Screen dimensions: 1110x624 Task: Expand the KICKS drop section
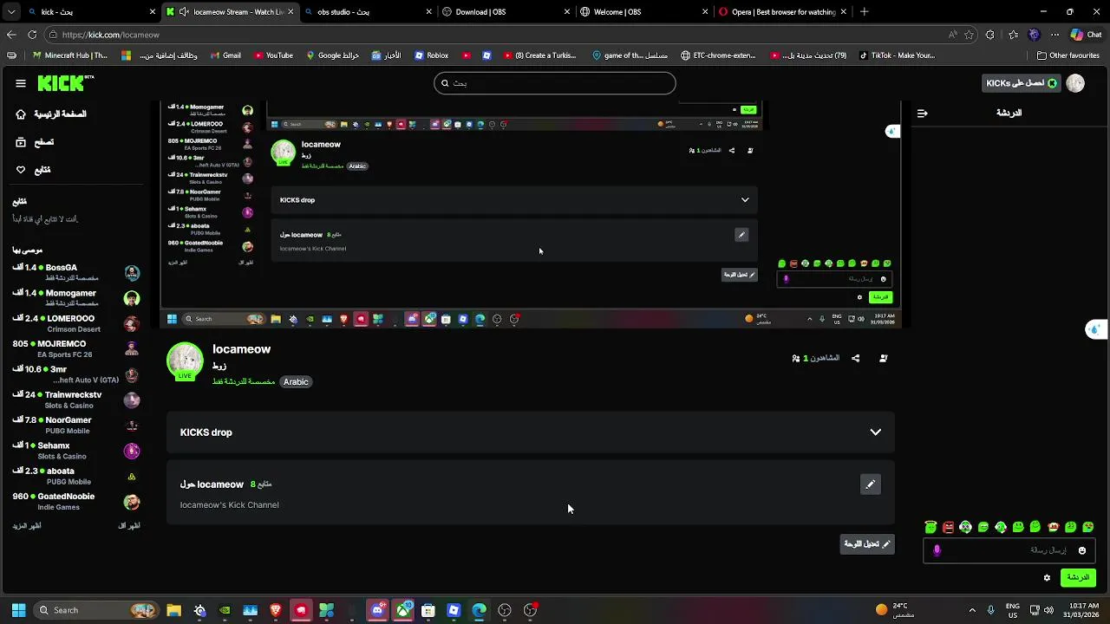(531, 432)
